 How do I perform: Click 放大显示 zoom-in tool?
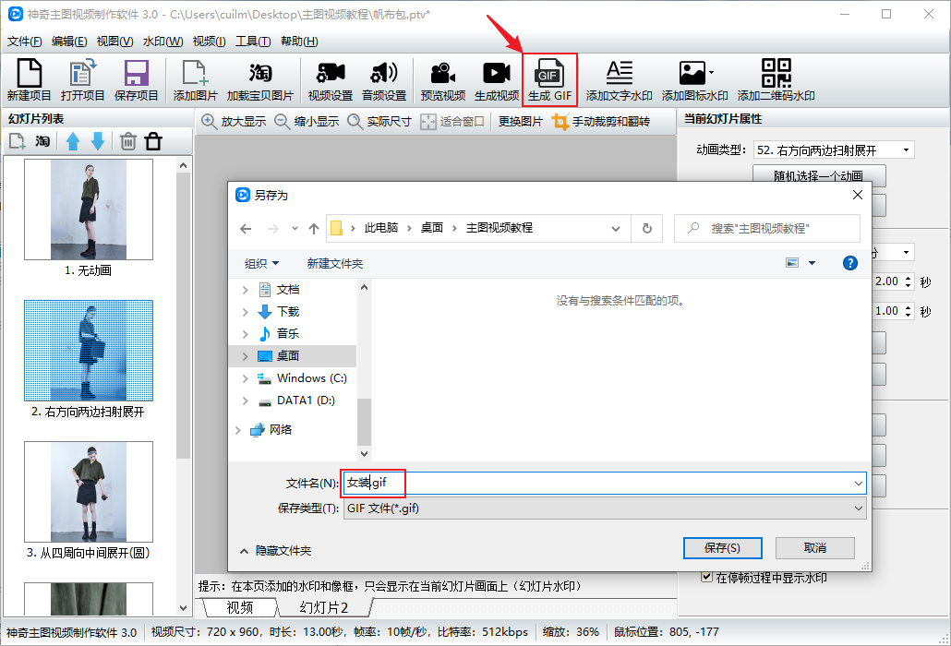point(234,121)
